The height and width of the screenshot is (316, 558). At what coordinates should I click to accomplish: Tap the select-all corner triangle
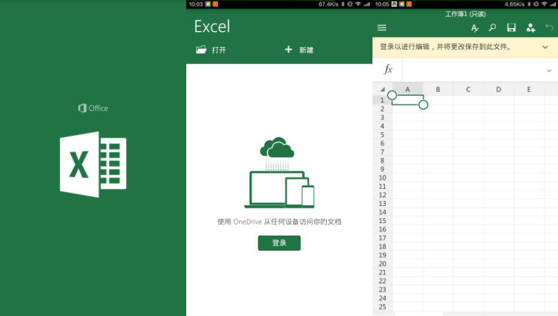point(382,89)
